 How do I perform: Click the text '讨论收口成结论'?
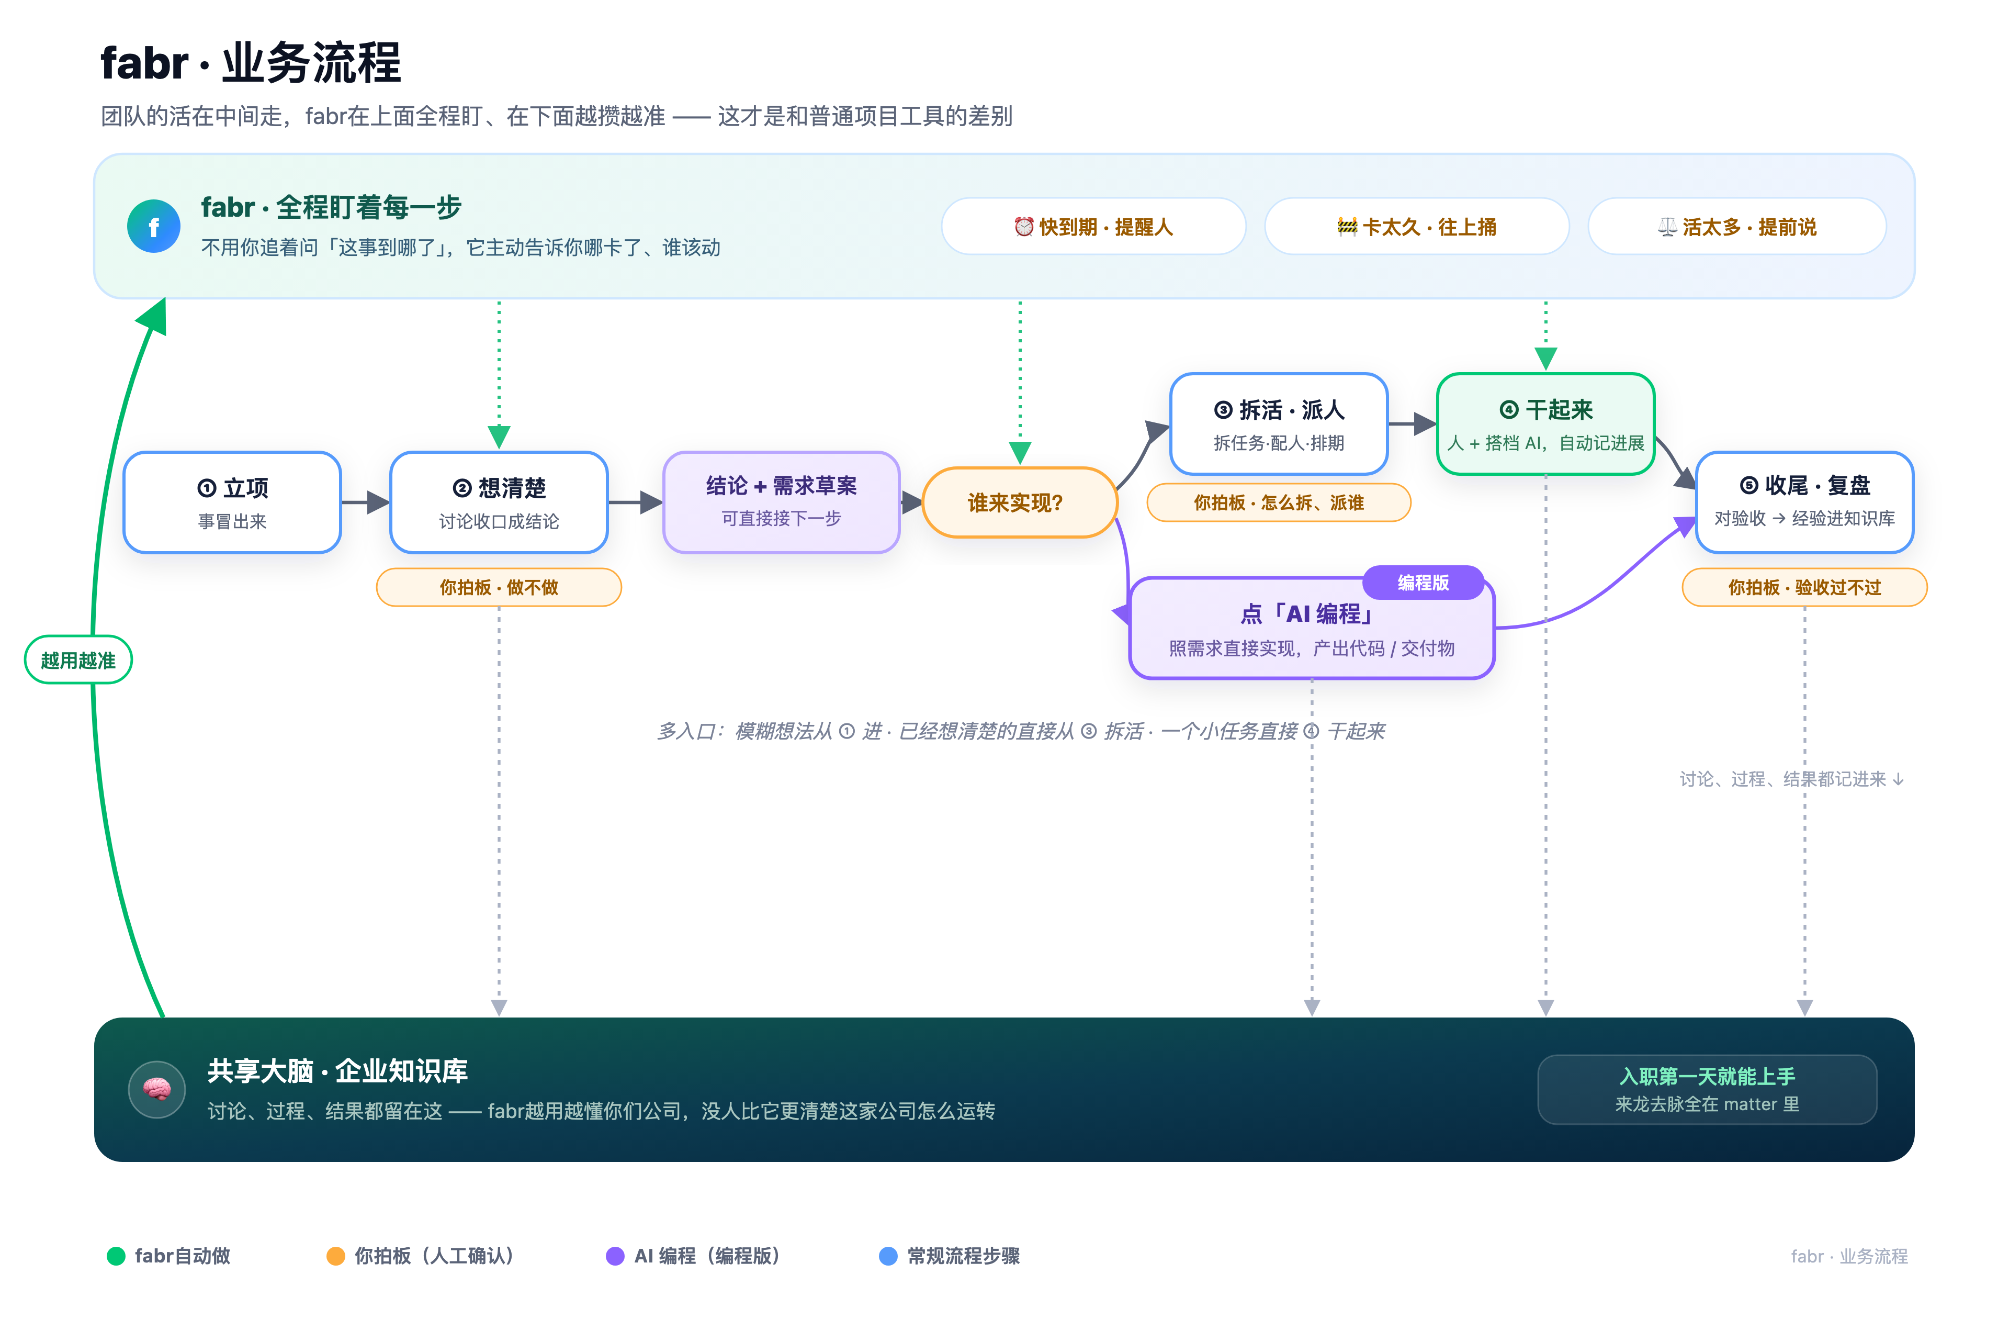coord(499,521)
